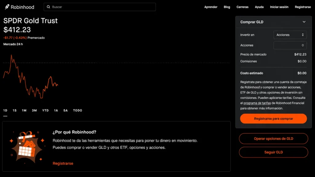315x177 pixels.
Task: Open the programa de tarifas link
Action: point(257,103)
